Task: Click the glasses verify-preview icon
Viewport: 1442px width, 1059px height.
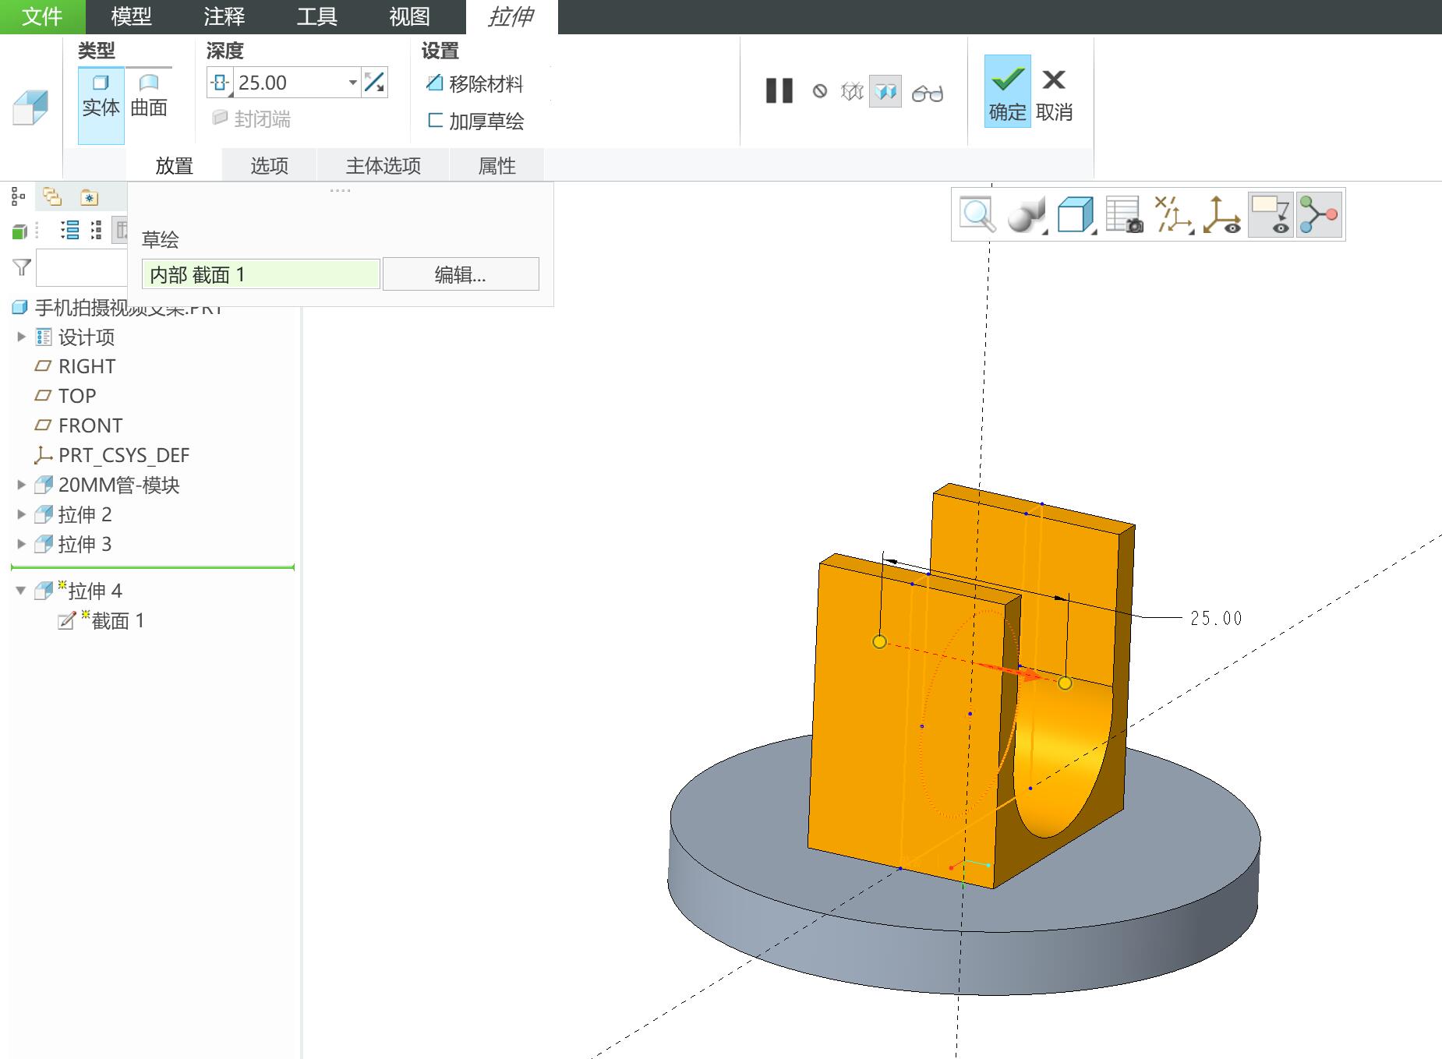Action: click(x=928, y=93)
